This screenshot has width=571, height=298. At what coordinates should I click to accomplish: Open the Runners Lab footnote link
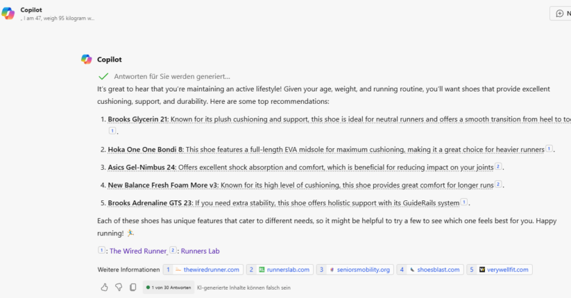(200, 251)
